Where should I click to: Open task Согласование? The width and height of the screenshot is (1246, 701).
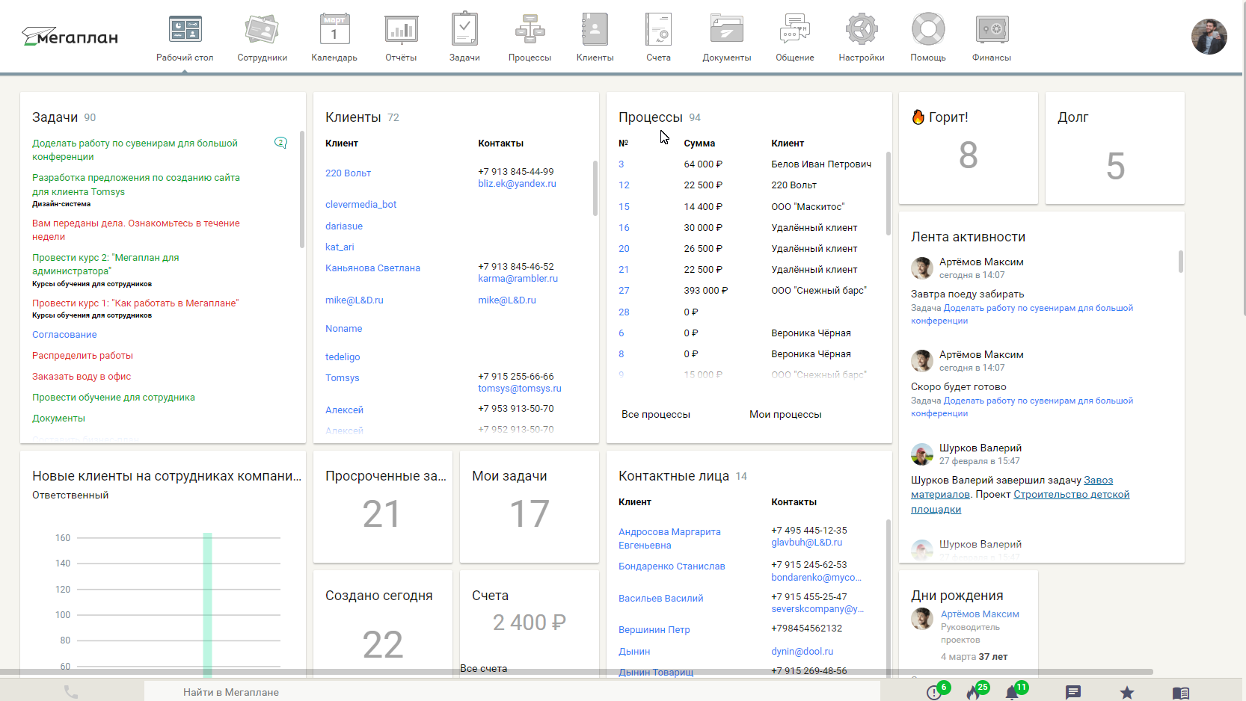tap(64, 335)
